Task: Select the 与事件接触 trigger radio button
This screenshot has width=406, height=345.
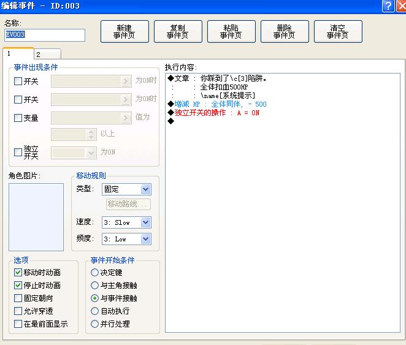Action: 95,298
